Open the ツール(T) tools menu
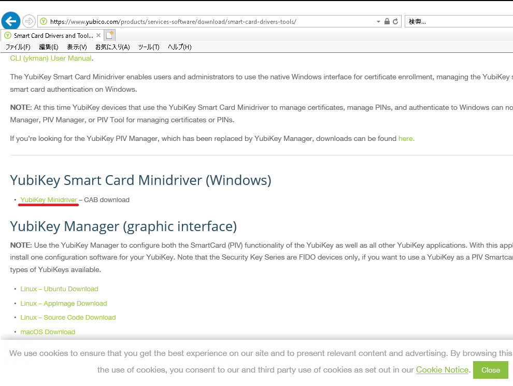 [x=149, y=47]
